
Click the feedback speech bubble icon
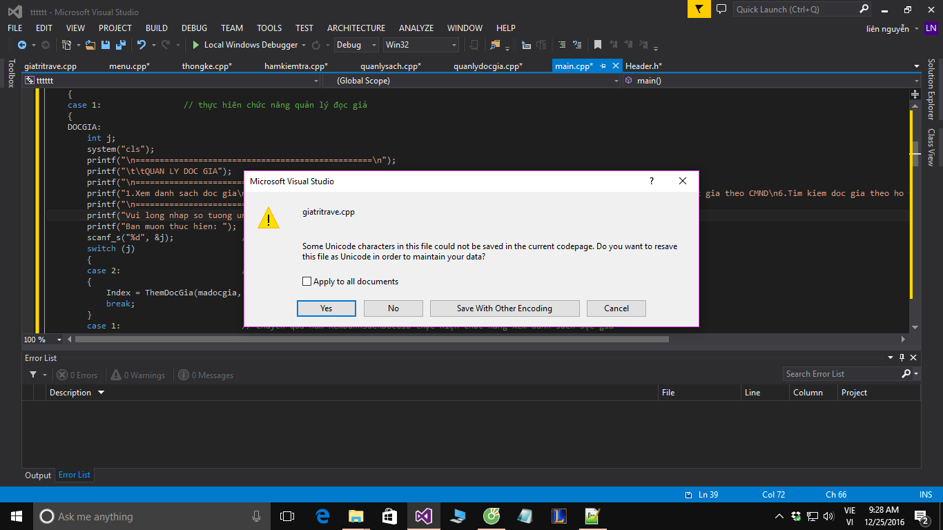pos(721,9)
